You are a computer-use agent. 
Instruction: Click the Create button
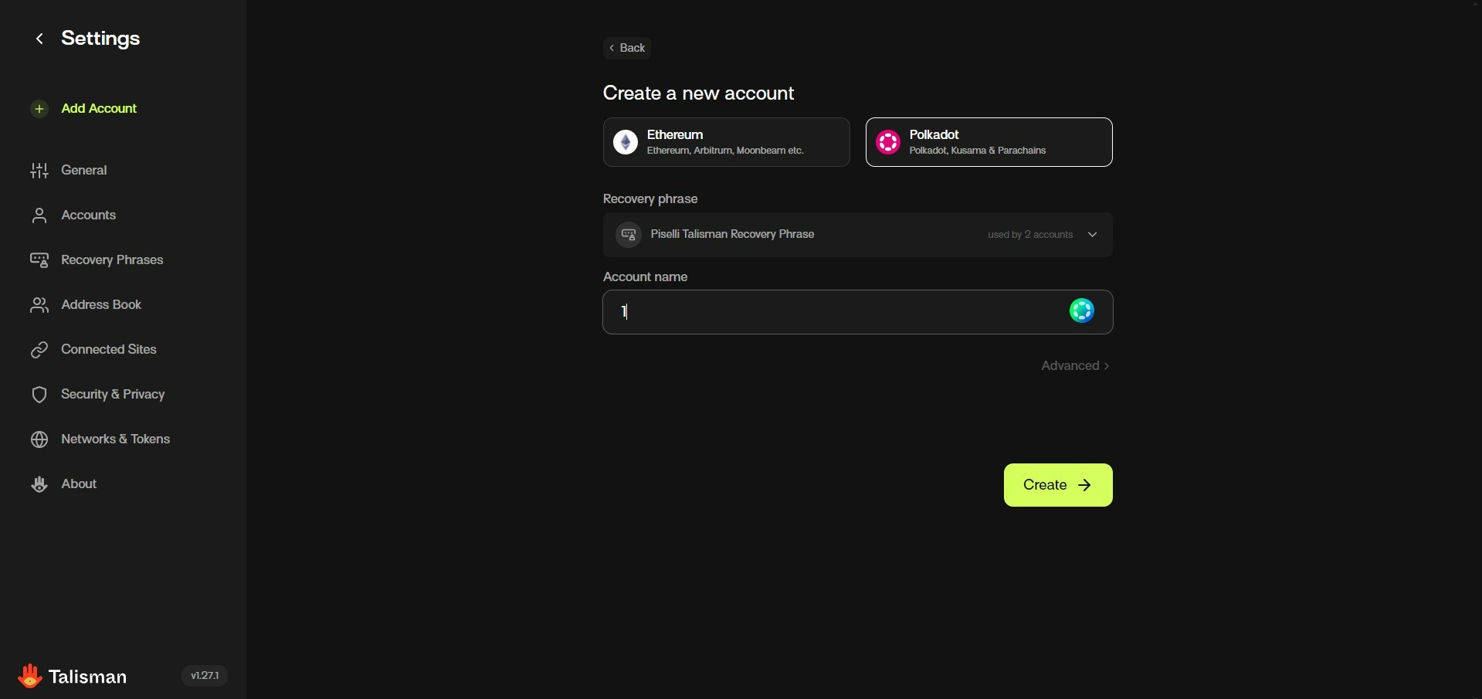coord(1058,485)
